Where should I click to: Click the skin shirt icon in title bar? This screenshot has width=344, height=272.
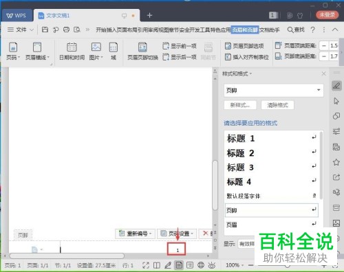[x=300, y=15]
